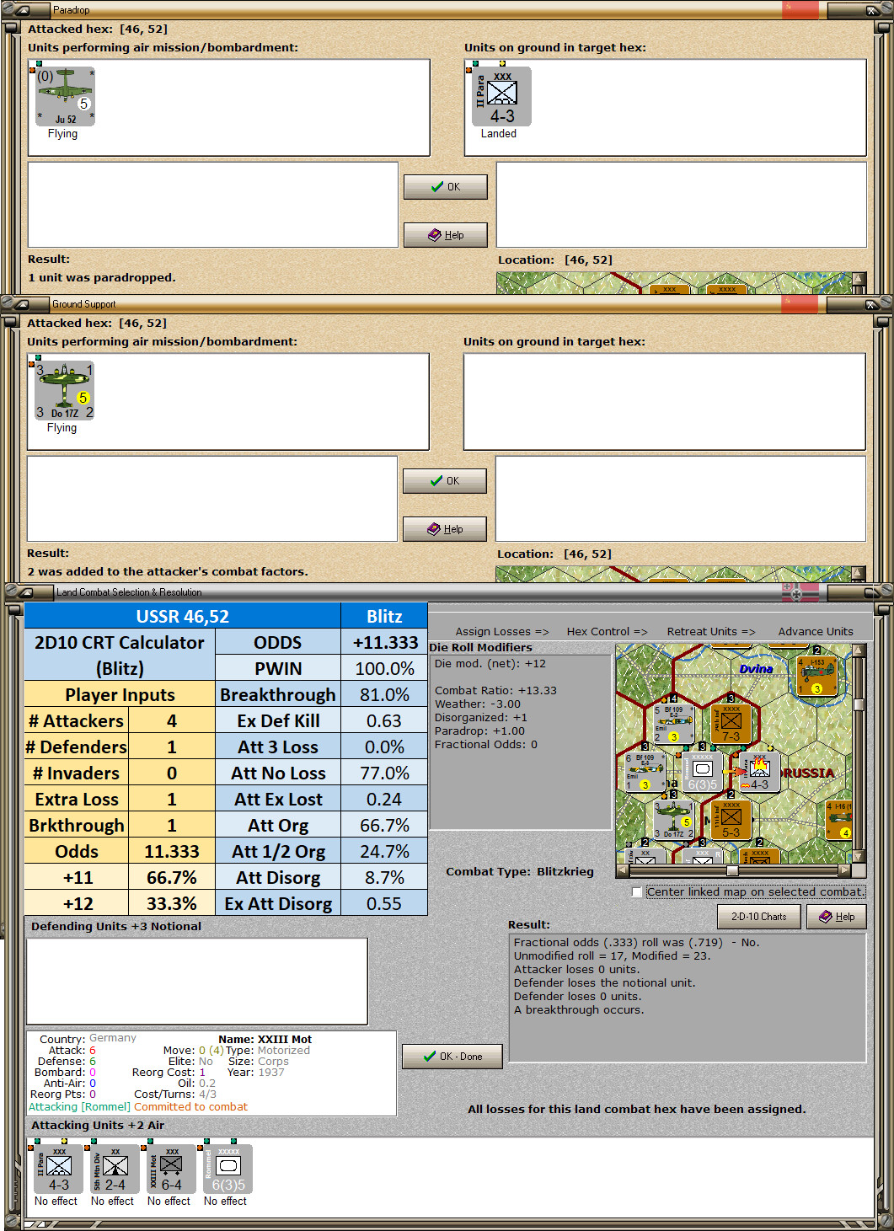Pick the 5th Mtn Div 2-4 attacking unit
The height and width of the screenshot is (1231, 894).
pos(115,1169)
